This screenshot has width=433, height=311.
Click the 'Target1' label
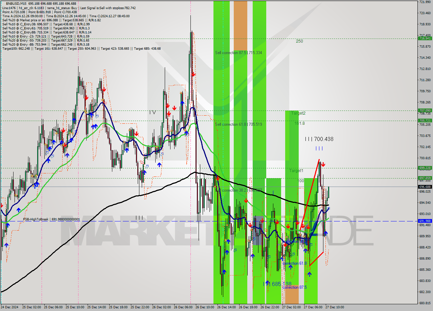[296, 171]
